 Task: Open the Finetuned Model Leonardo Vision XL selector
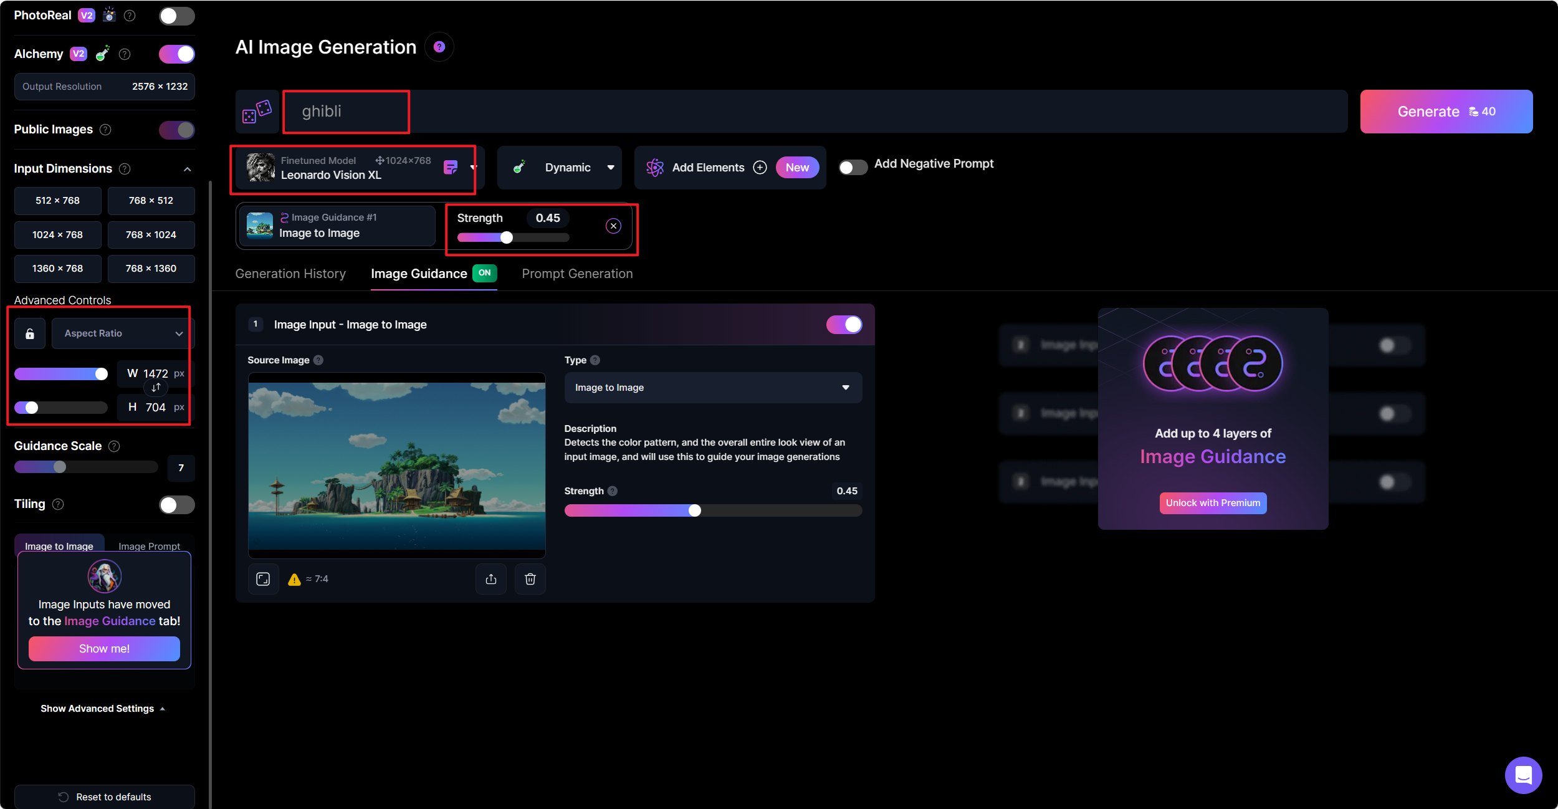[x=360, y=168]
